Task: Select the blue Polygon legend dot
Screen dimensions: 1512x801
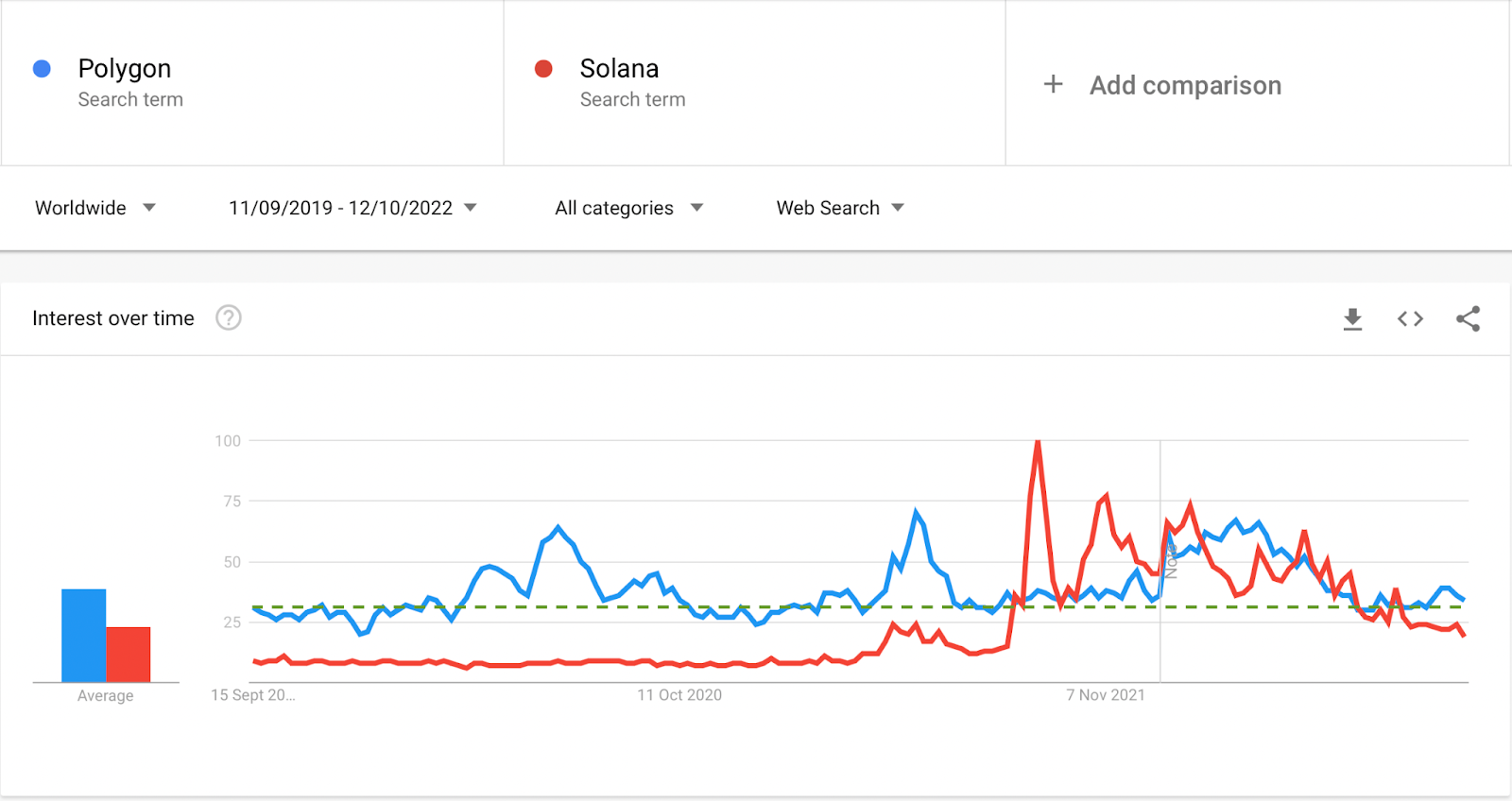Action: coord(41,67)
